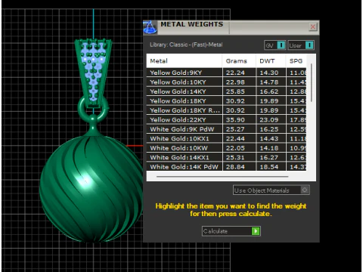363x272 pixels.
Task: Select the gem-set pendant bail
Action: [x=93, y=73]
